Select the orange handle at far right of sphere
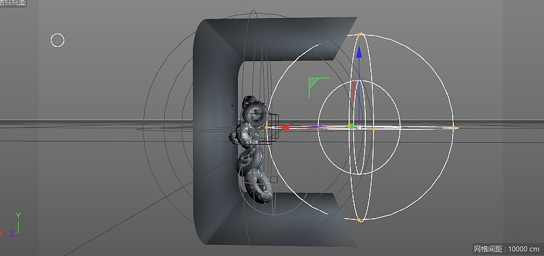The image size is (544, 256). (x=453, y=127)
